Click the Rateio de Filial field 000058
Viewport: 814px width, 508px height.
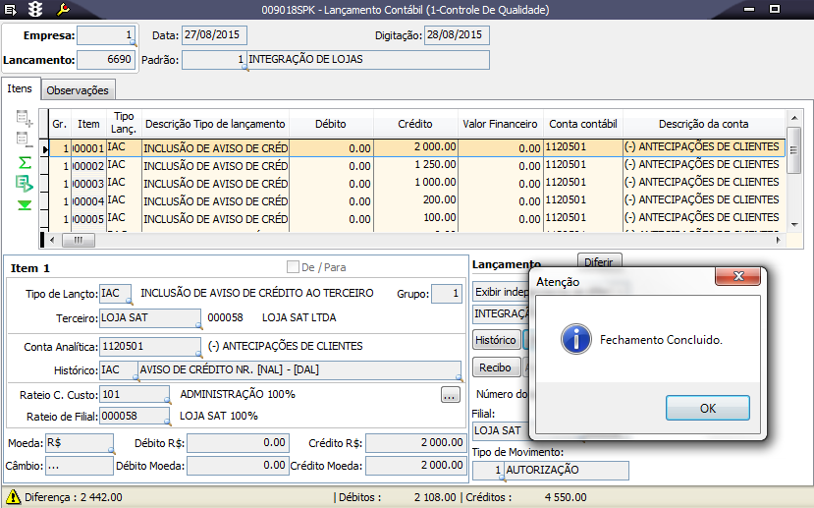coord(134,416)
